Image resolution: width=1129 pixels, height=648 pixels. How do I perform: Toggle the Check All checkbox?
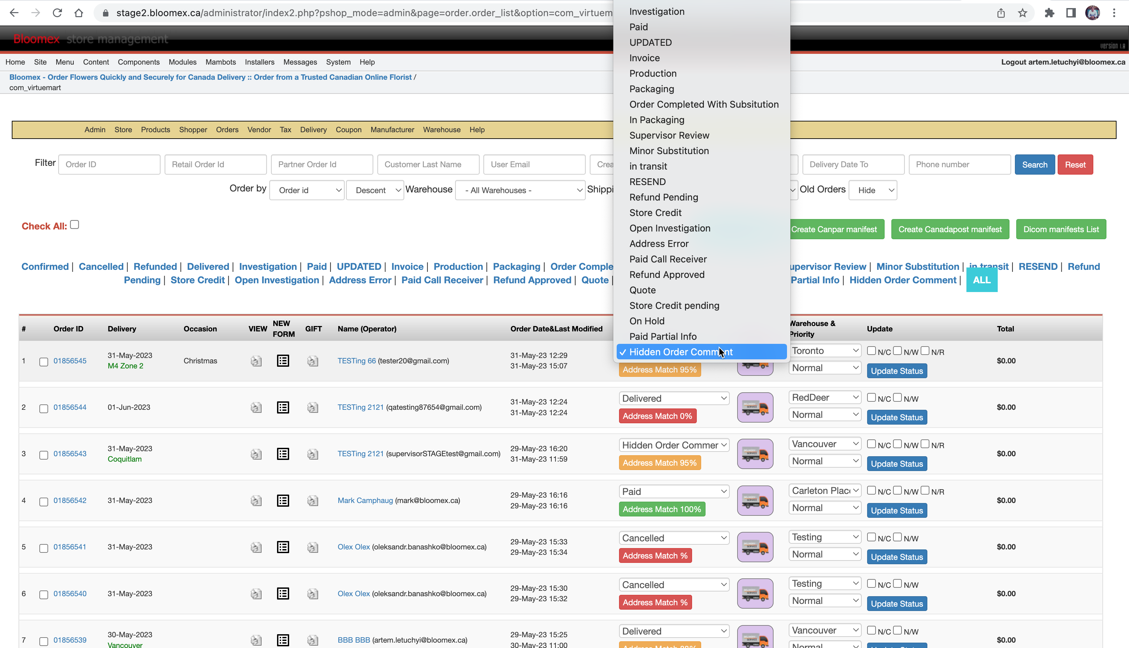point(75,225)
